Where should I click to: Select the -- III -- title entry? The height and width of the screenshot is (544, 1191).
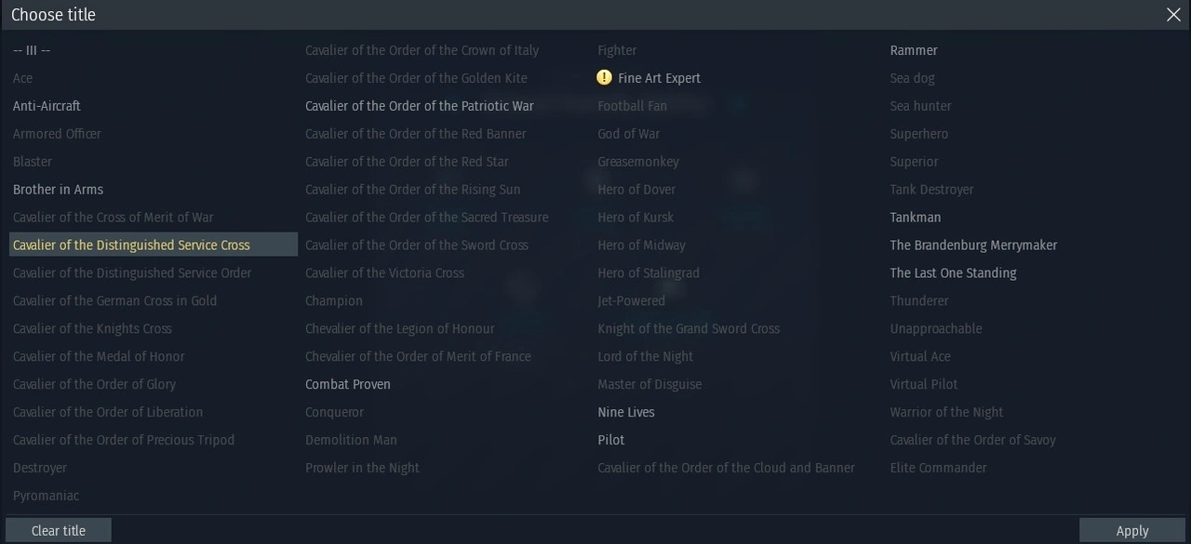[x=32, y=50]
